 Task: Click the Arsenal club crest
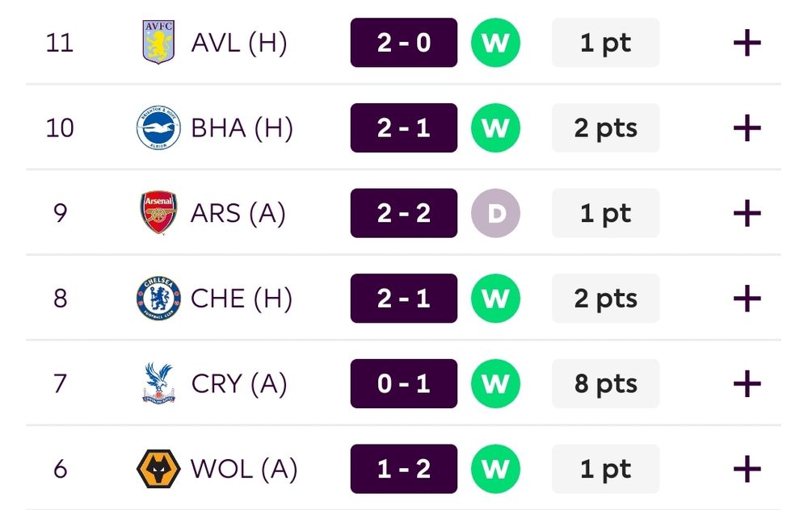click(158, 213)
